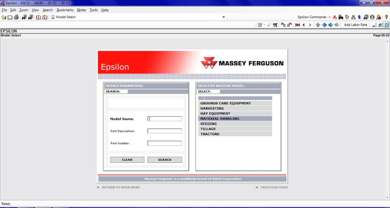Open the Notes menu
Viewport: 390px width, 208px height.
[x=82, y=10]
